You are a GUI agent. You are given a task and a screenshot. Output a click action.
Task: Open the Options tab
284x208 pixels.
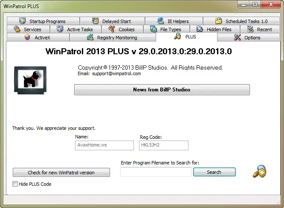pos(248,37)
